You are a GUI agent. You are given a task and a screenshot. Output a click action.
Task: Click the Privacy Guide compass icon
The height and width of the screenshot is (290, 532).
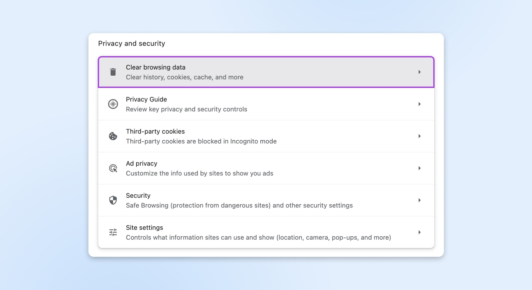point(113,104)
